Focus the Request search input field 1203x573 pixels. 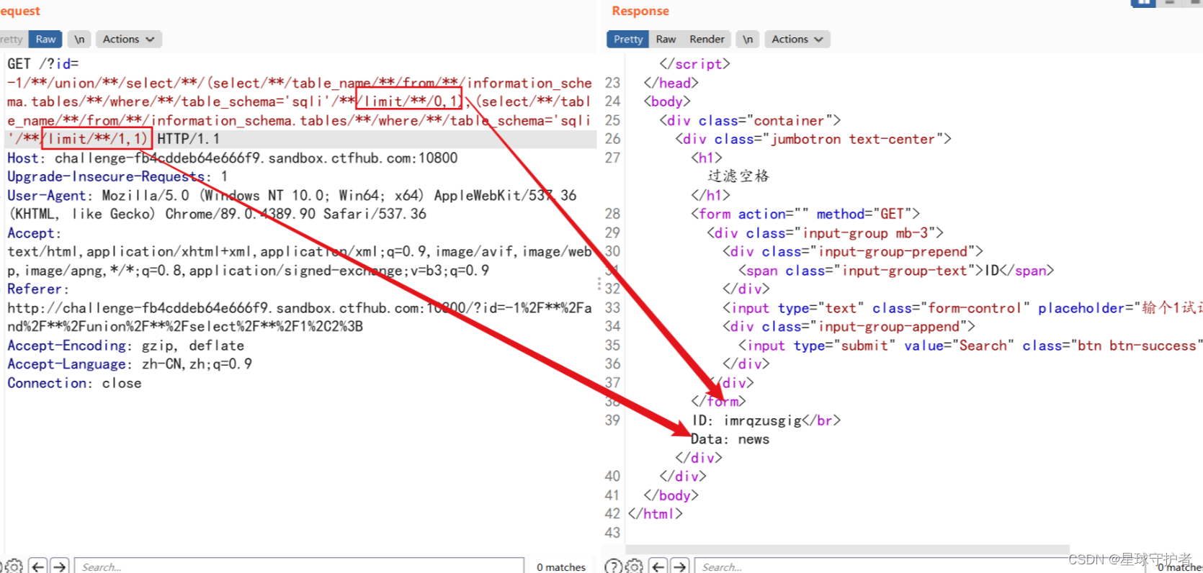pos(299,567)
